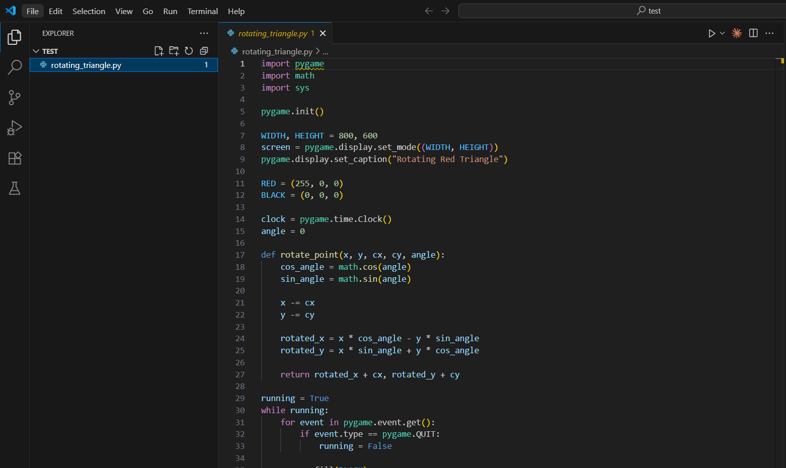Click 'angle = 0' on line 15

click(283, 231)
